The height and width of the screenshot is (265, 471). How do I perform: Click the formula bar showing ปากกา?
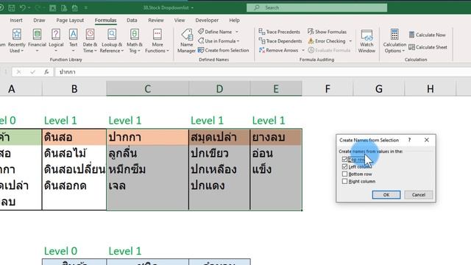(x=263, y=72)
